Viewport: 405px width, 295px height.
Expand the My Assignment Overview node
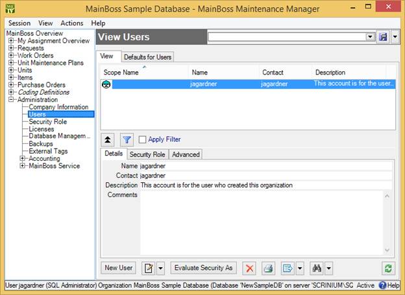11,40
